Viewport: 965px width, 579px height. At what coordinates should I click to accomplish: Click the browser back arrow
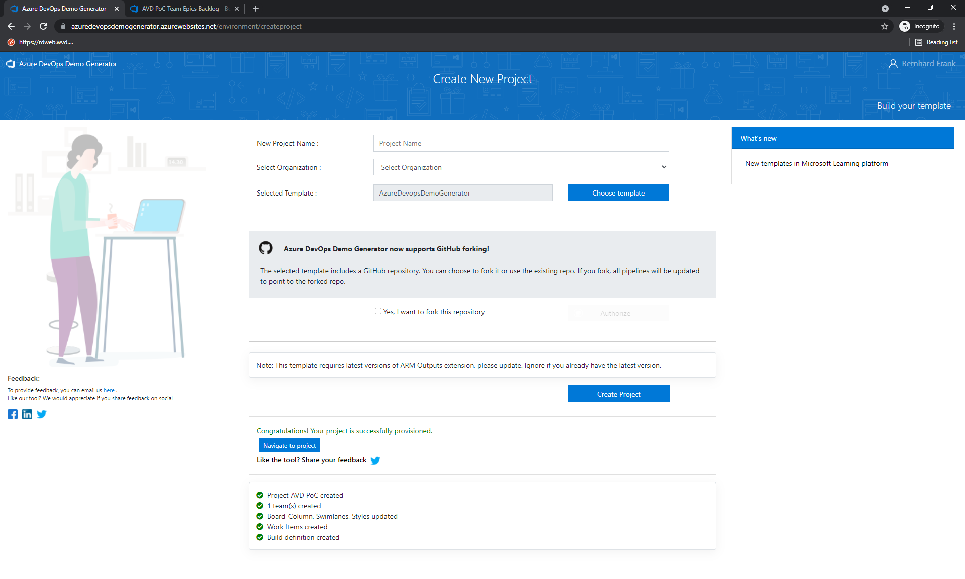[11, 26]
